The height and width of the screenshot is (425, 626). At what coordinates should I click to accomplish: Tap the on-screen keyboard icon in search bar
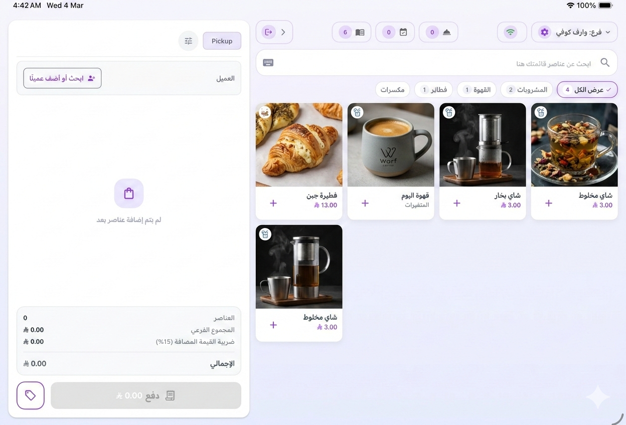[268, 63]
